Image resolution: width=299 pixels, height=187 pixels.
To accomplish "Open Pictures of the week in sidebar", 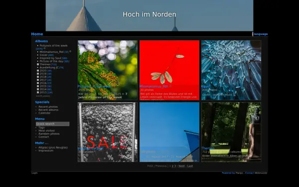I will pyautogui.click(x=53, y=46).
